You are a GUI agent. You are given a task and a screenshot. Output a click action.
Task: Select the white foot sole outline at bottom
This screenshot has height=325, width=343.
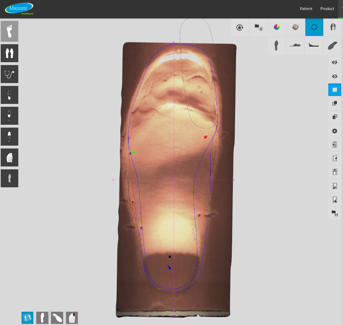click(x=42, y=318)
